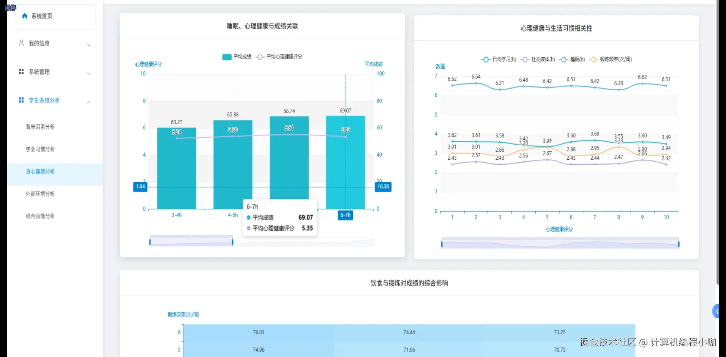Expand the 我的信息 menu chevron
This screenshot has width=726, height=357.
[89, 45]
